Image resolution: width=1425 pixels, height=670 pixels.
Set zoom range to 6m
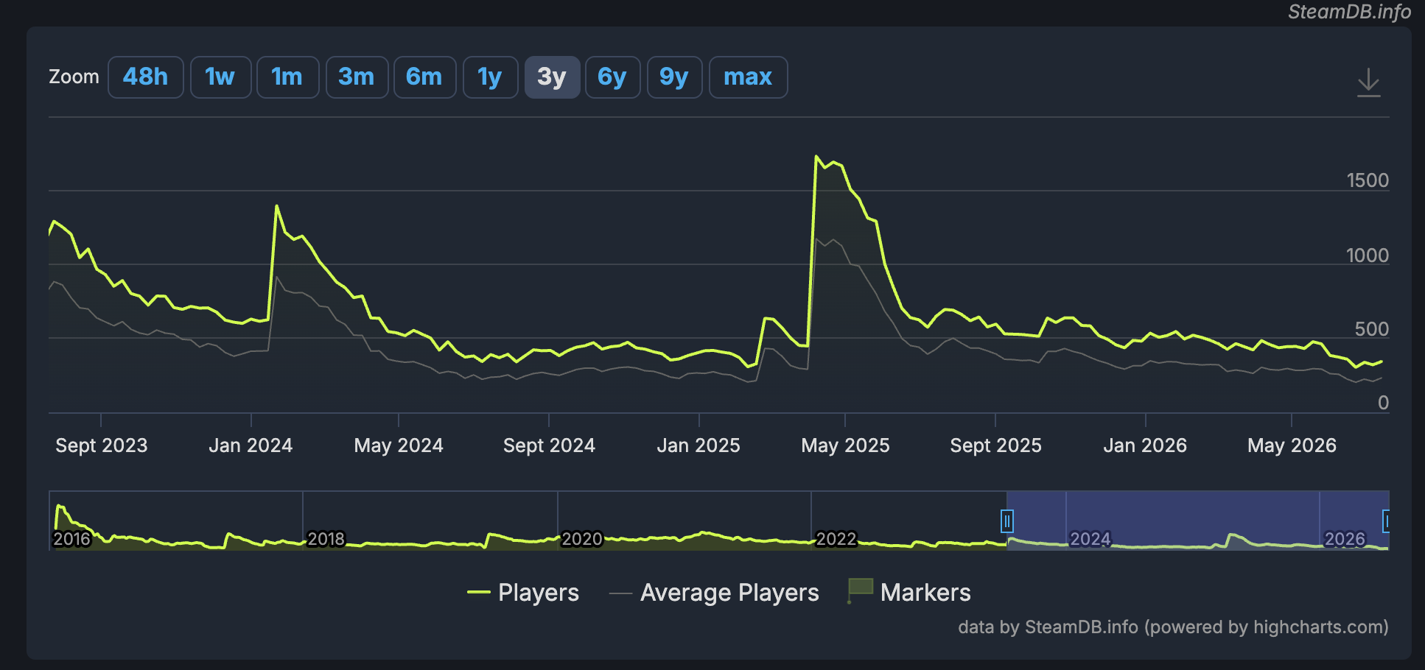pyautogui.click(x=424, y=77)
